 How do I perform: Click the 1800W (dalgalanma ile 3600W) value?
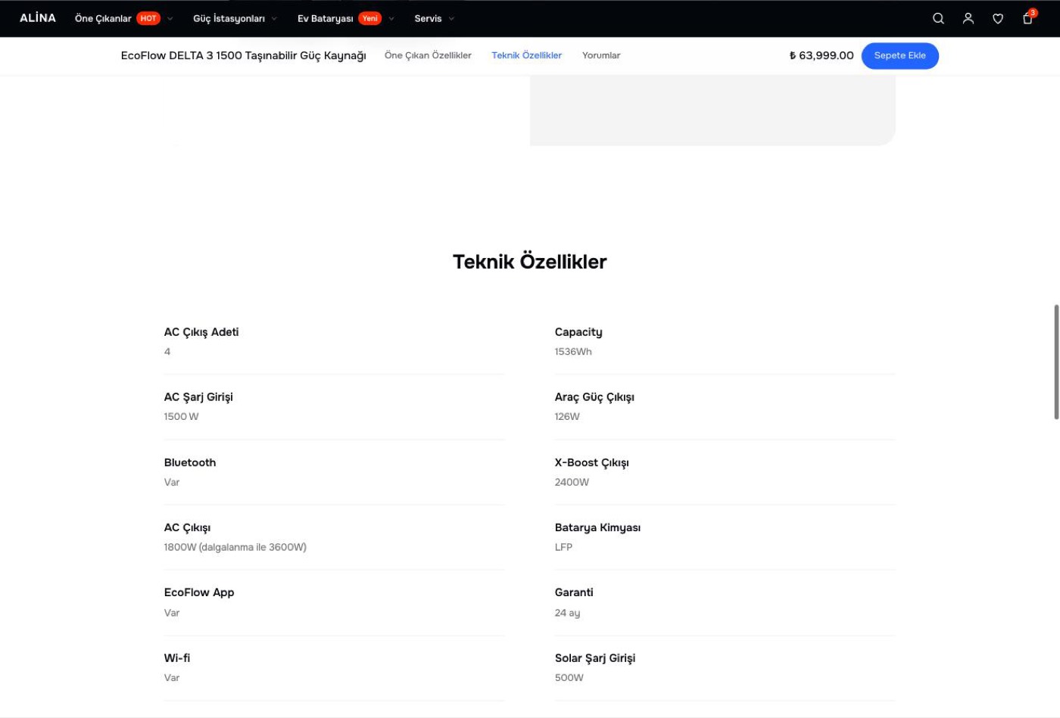tap(235, 547)
